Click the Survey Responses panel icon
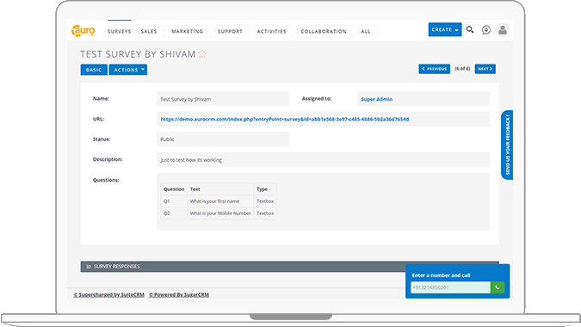Viewport: 581px width, 327px height. coord(89,267)
